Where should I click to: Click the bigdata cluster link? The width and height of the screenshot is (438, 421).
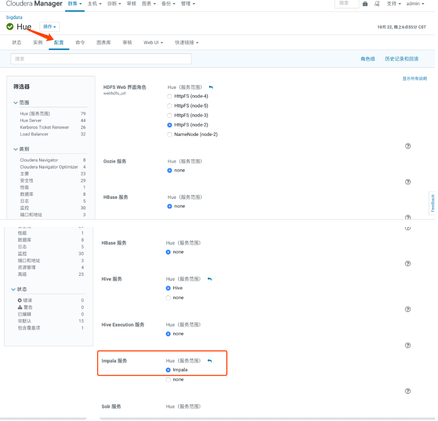15,17
